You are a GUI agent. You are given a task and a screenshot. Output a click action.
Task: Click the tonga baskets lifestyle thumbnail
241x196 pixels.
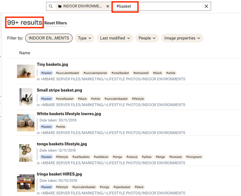(x=26, y=153)
